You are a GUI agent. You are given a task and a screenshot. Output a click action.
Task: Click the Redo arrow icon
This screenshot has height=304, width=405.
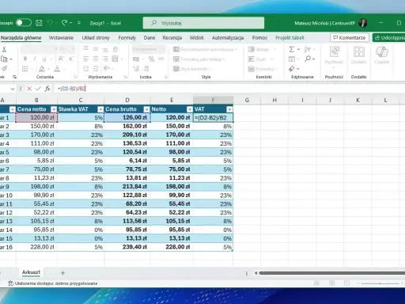[x=64, y=23]
